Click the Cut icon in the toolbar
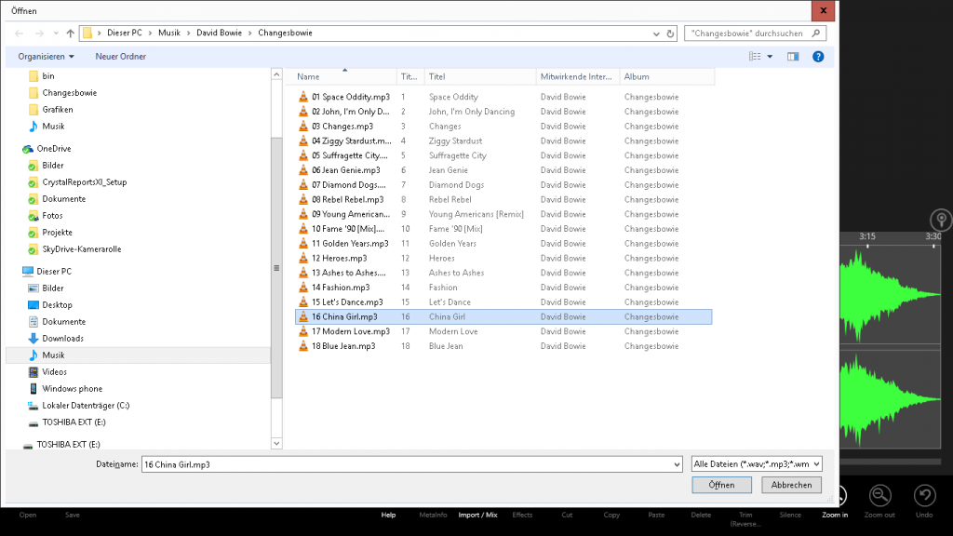953x536 pixels. [566, 515]
